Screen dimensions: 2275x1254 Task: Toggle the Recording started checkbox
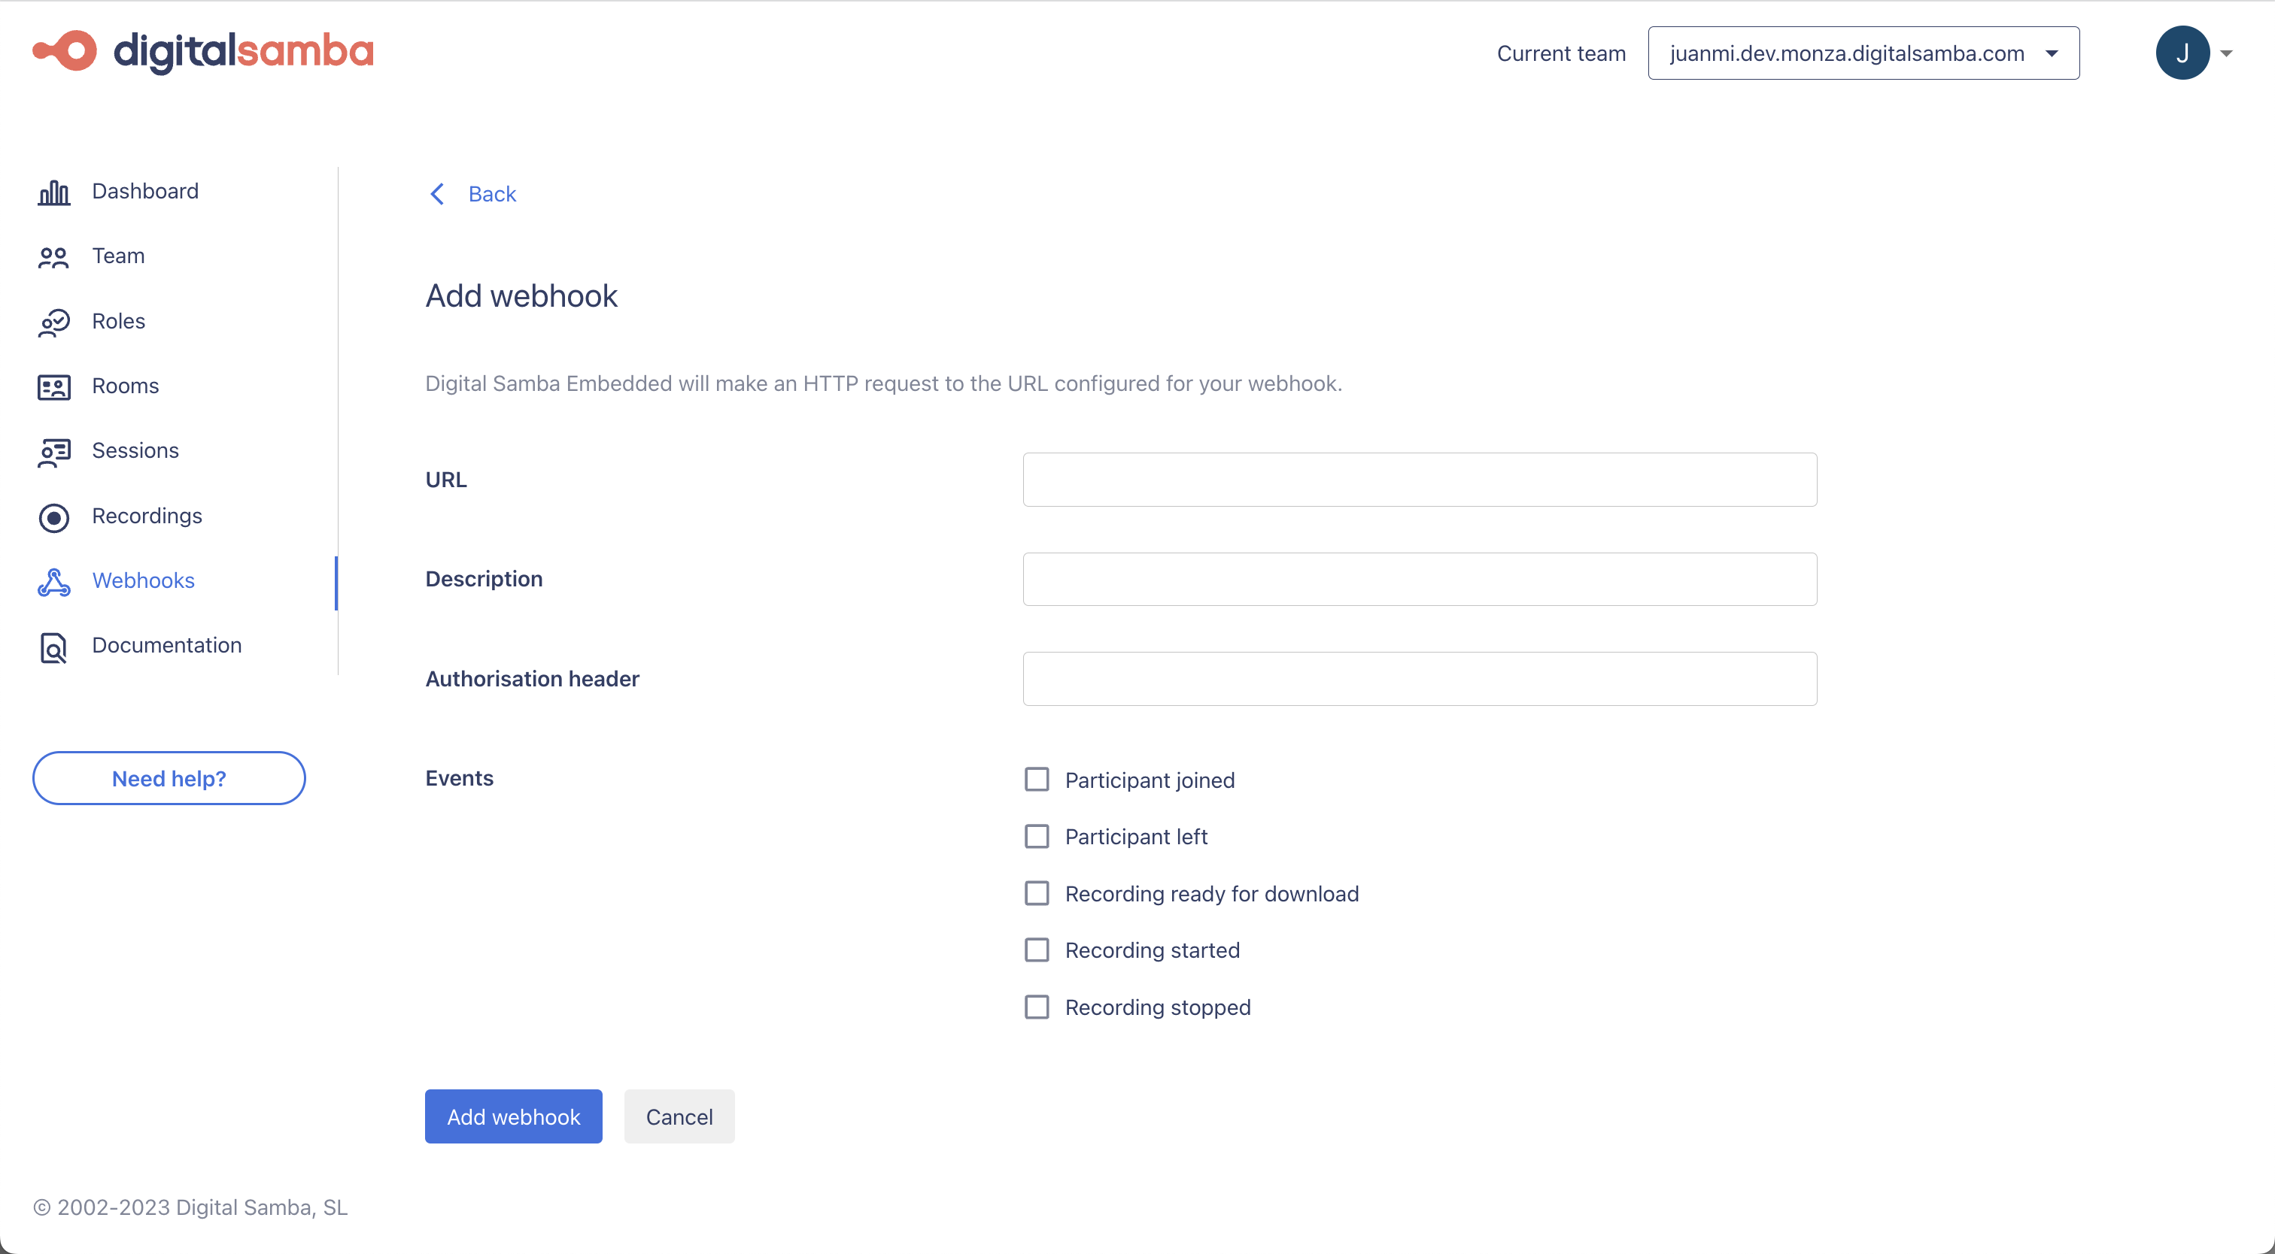(1037, 950)
